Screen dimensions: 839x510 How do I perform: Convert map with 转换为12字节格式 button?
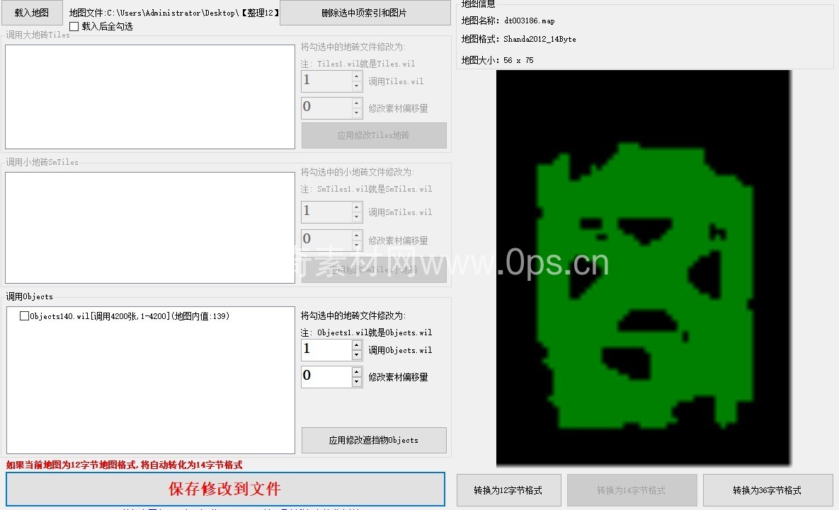509,490
